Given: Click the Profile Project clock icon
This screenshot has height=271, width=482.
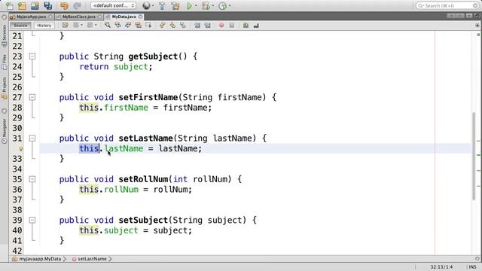Looking at the screenshot, I should click(x=222, y=5).
